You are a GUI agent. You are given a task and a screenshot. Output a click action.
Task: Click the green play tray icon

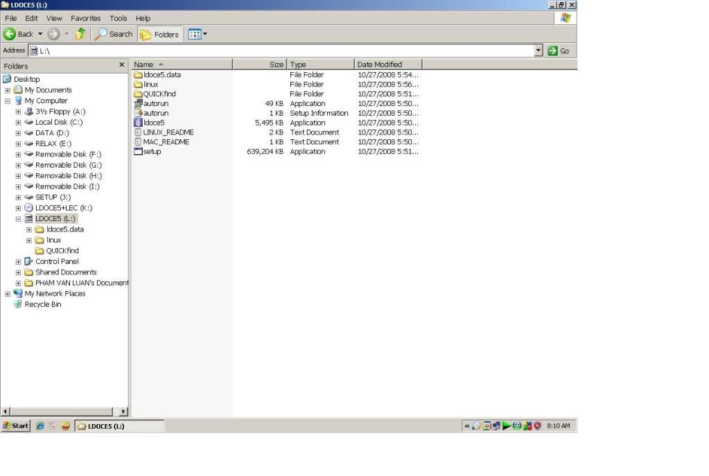click(507, 426)
